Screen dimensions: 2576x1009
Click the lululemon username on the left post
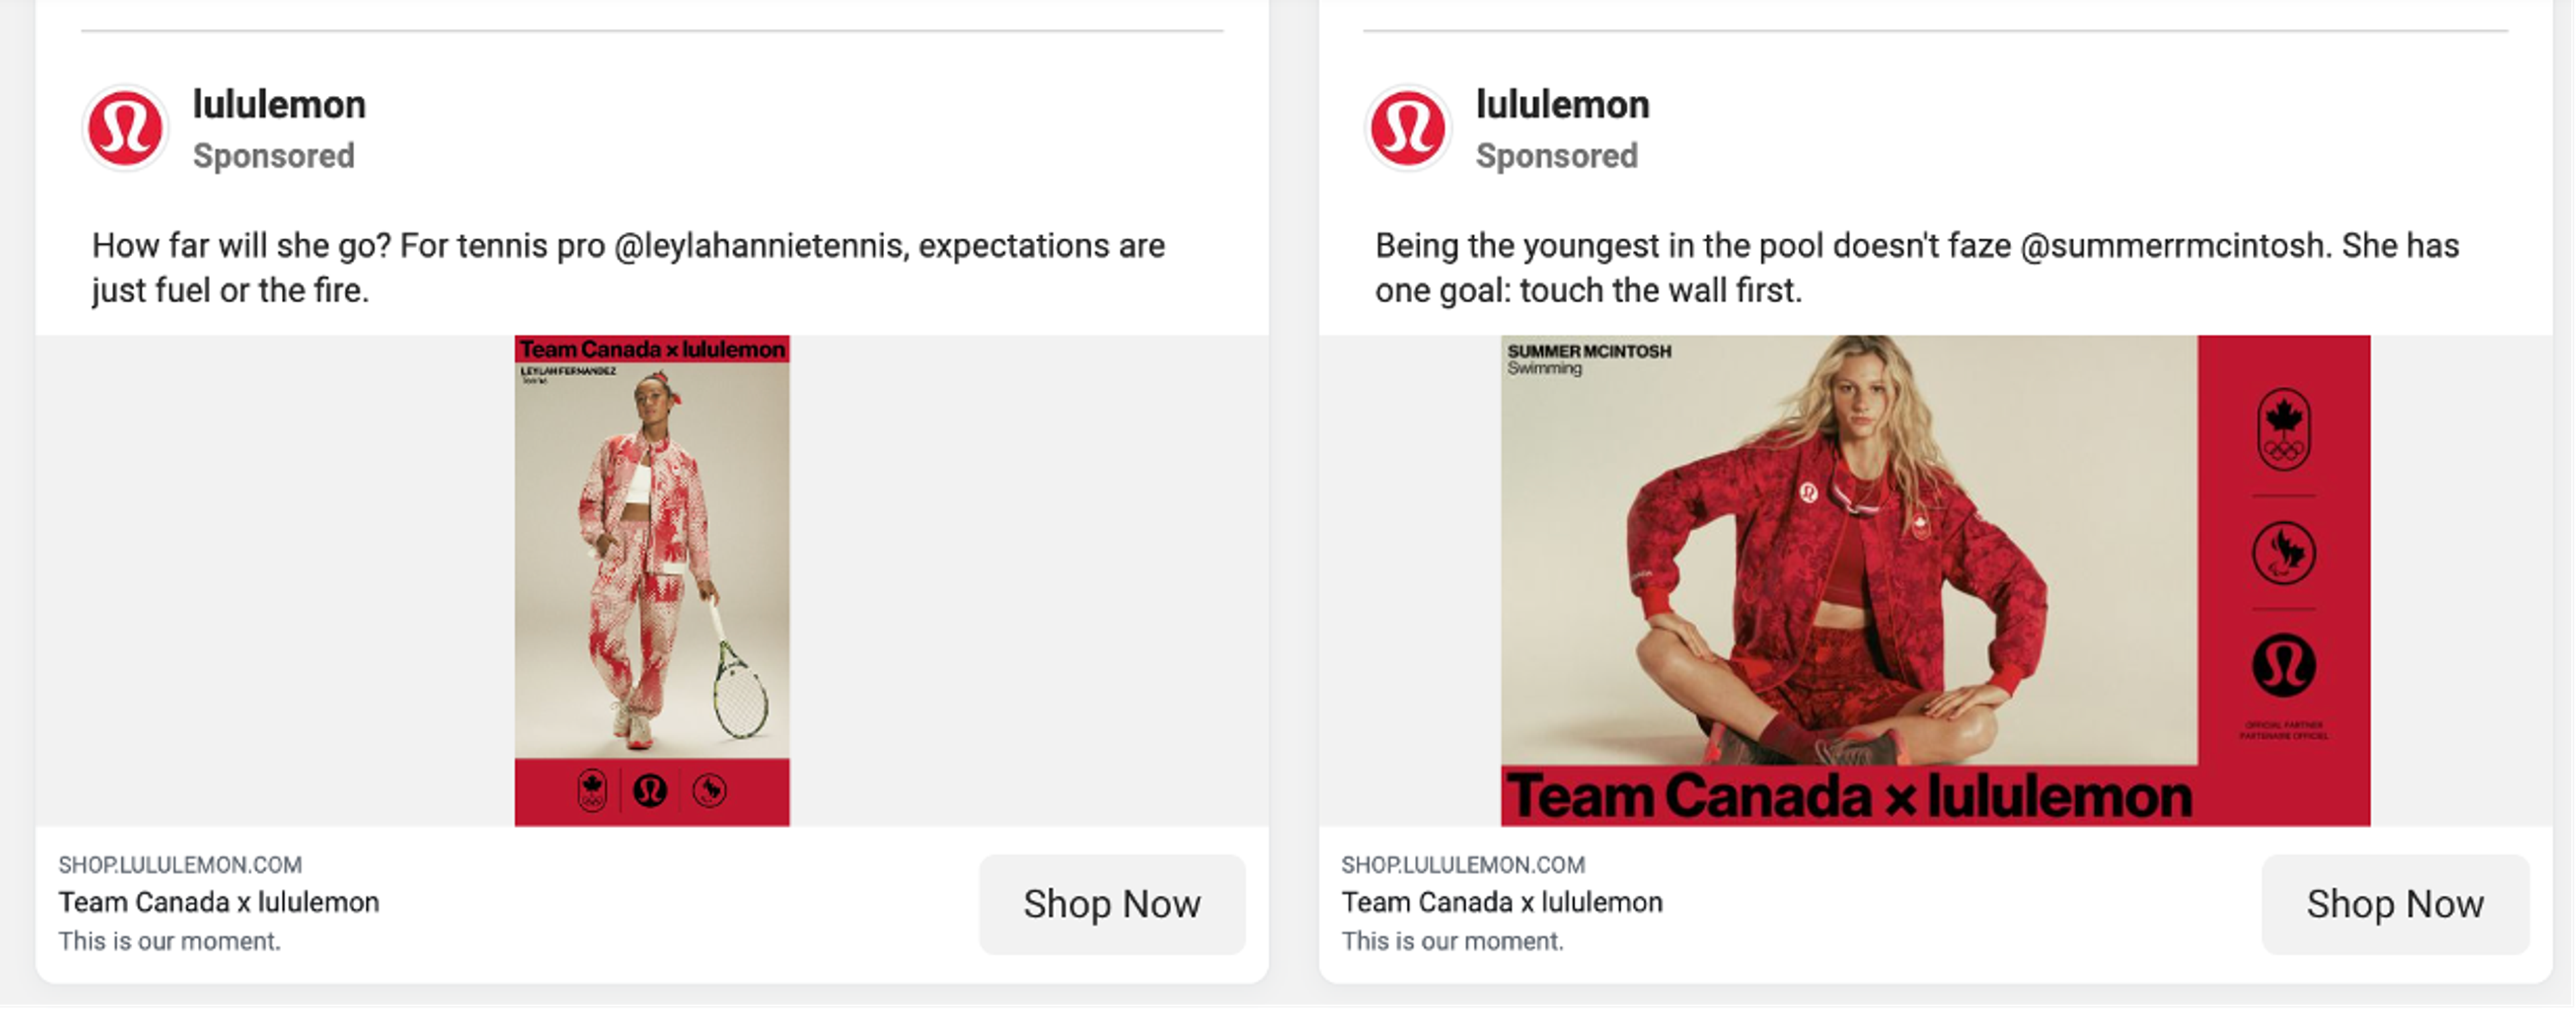pos(279,103)
